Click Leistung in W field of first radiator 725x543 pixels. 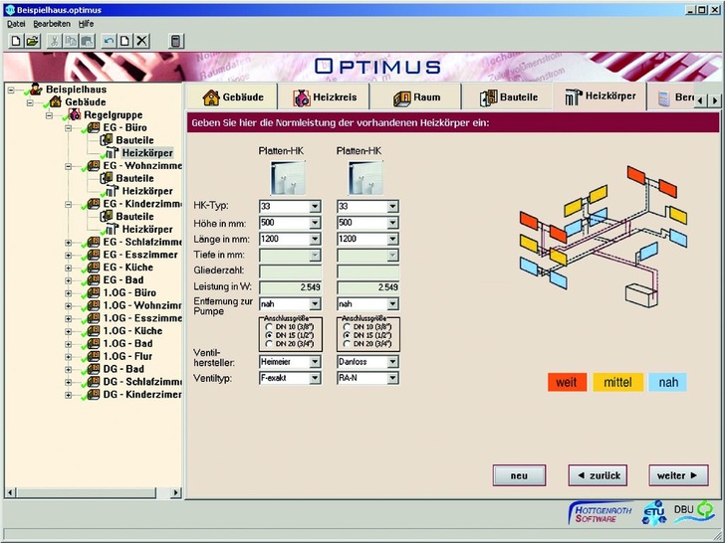click(290, 287)
